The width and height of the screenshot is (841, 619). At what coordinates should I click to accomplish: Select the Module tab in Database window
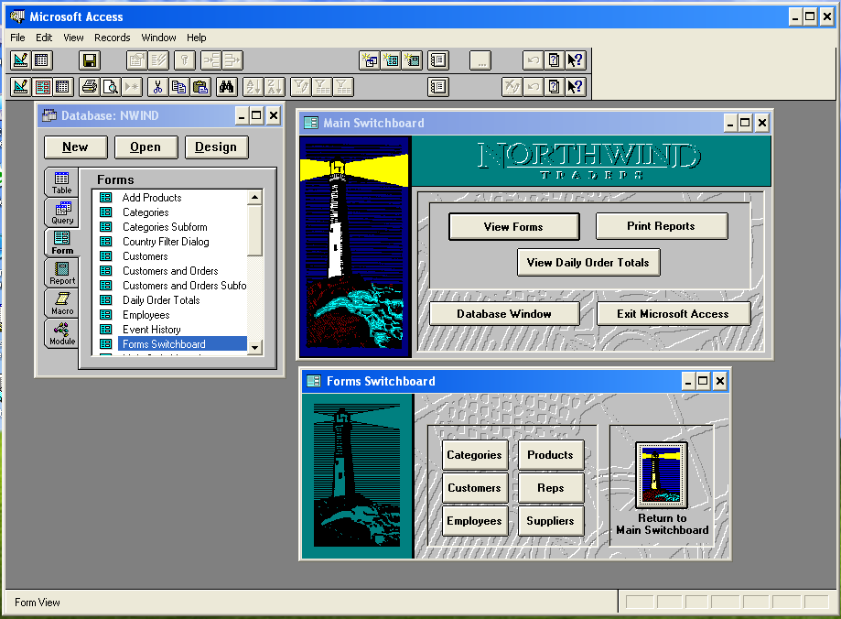(x=62, y=333)
